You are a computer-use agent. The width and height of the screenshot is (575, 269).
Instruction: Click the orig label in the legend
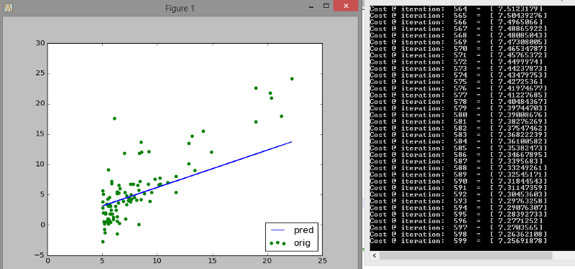[302, 243]
